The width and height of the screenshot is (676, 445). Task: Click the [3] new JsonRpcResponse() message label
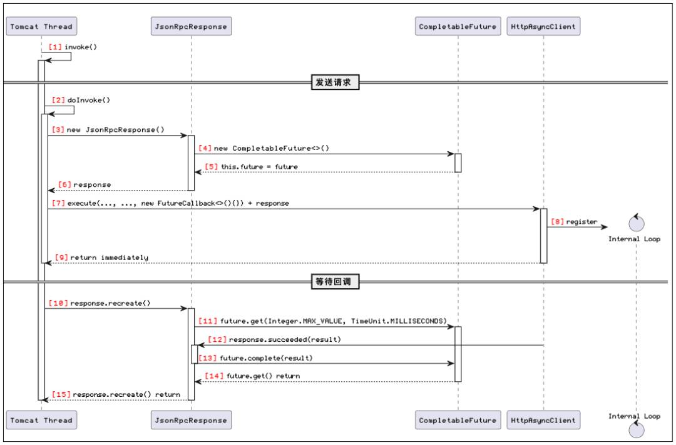coord(108,129)
